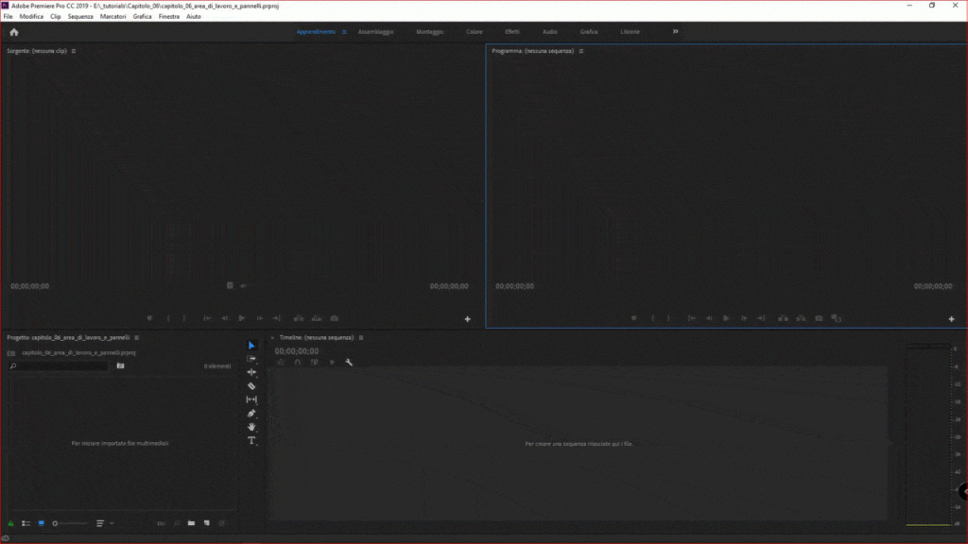Switch Project panel to icon view

coord(41,521)
